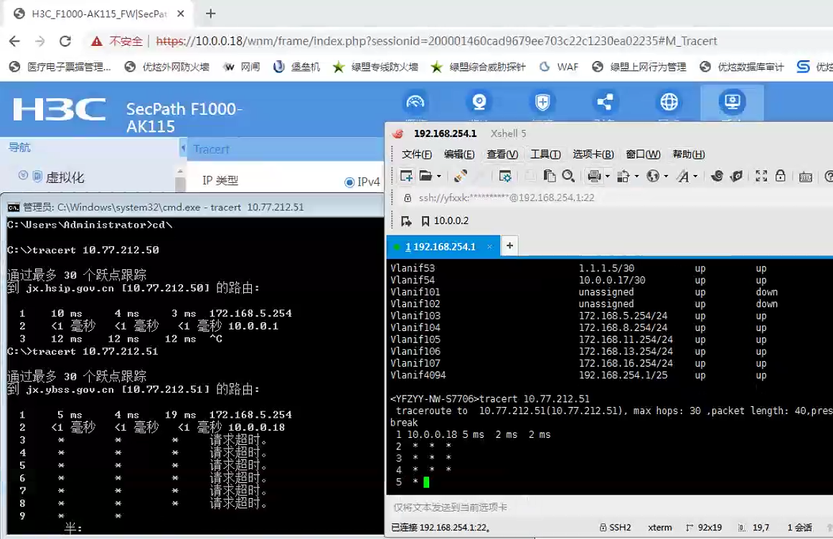Click the 10.0.0.2 quick-link bookmark
833x539 pixels.
click(445, 220)
